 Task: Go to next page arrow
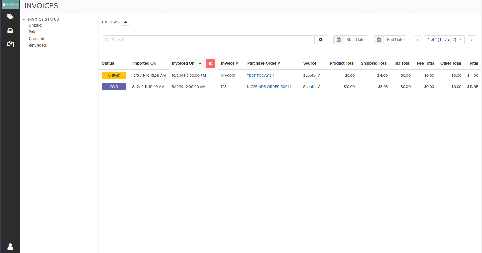pos(472,40)
